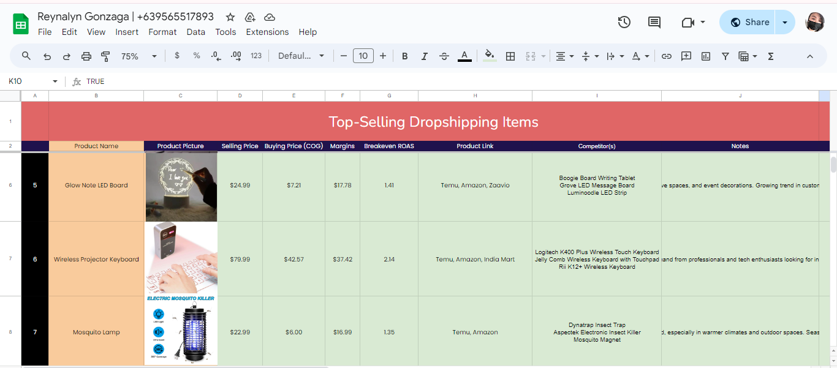Expand the Share options arrow
The image size is (837, 368).
coord(785,22)
